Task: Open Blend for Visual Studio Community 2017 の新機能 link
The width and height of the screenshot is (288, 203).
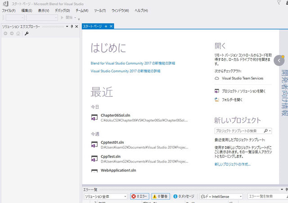Action: [x=133, y=63]
